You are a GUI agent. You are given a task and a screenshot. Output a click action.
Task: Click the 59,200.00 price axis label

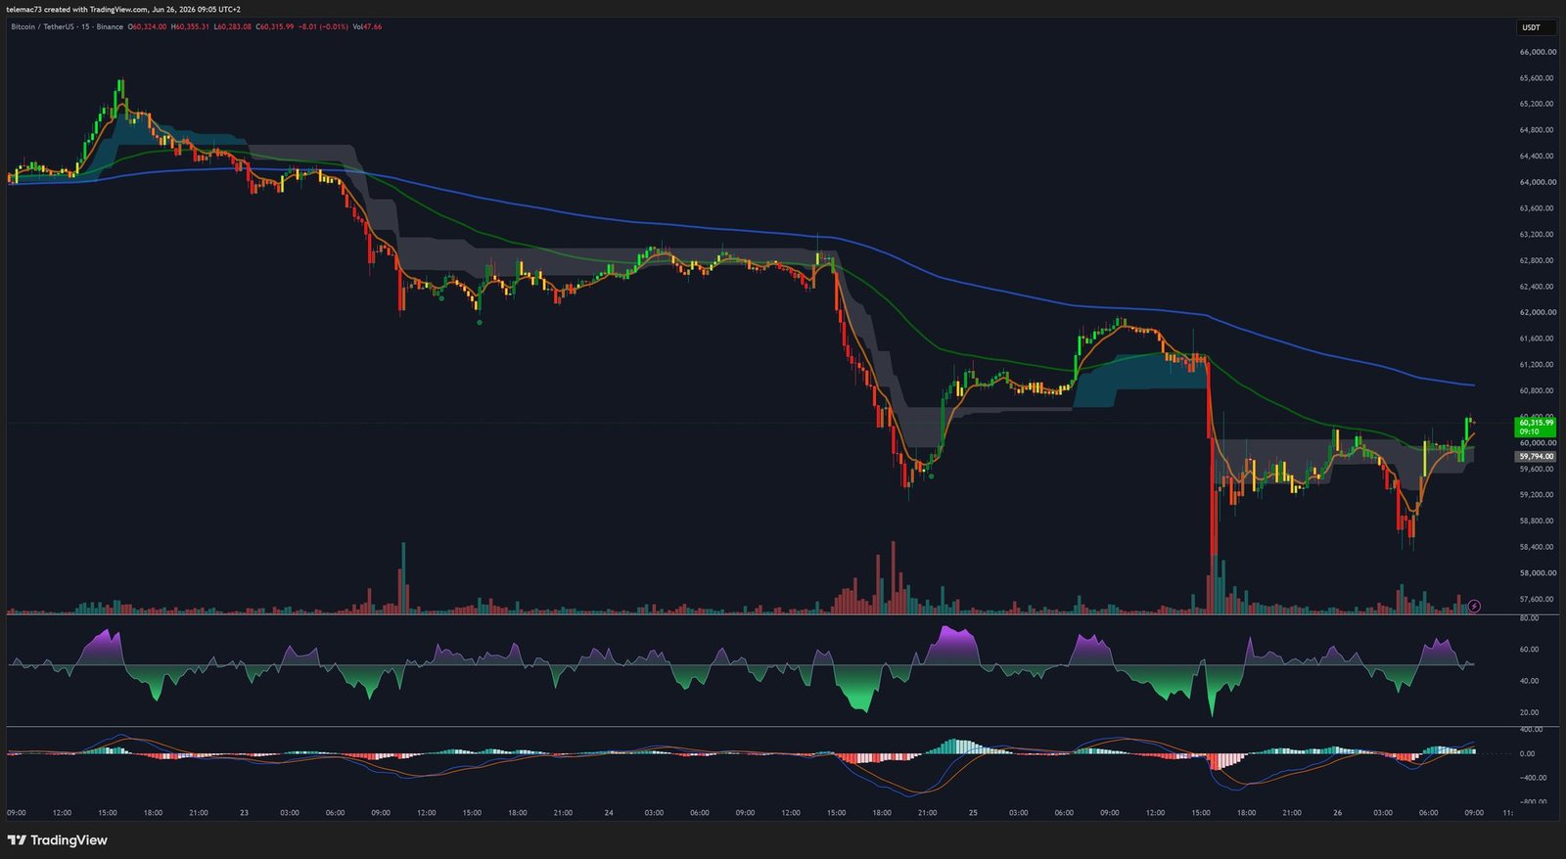(1538, 494)
